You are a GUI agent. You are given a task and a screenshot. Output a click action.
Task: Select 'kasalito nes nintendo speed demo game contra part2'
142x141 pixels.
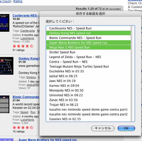click(x=88, y=114)
